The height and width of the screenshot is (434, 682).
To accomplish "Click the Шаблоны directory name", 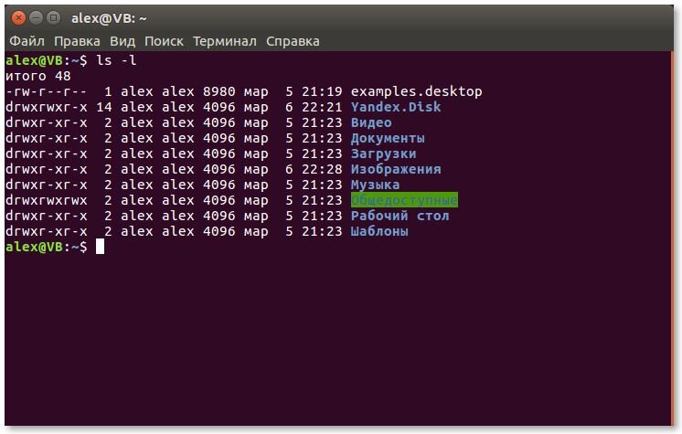I will tap(379, 231).
